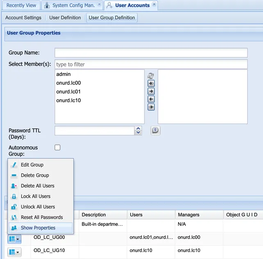Click the User Accounts tab user icon

(x=109, y=5)
